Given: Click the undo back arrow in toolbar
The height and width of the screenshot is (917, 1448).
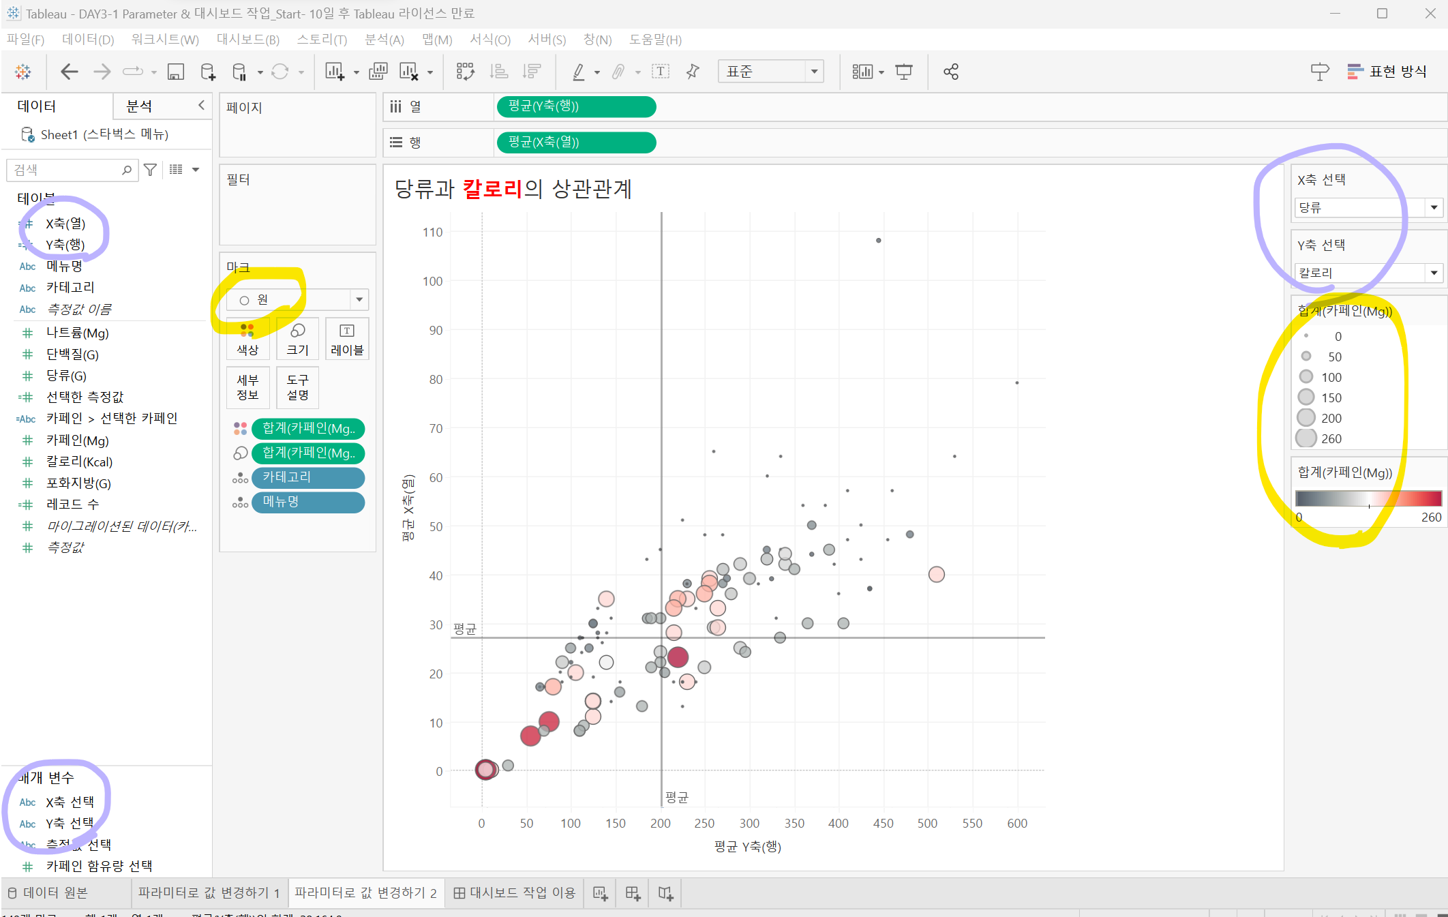Looking at the screenshot, I should click(x=69, y=72).
